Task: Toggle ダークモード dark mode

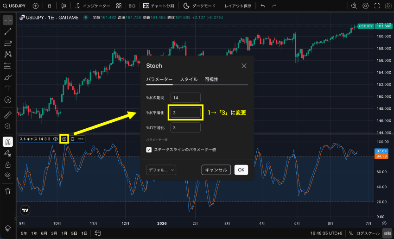Action: point(199,6)
